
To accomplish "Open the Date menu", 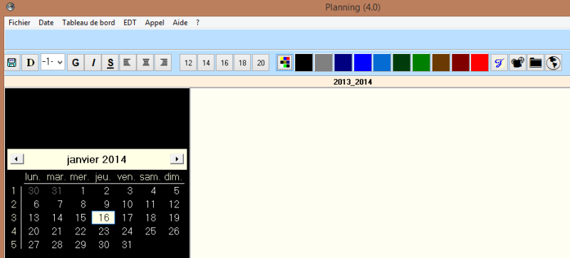I will point(46,23).
